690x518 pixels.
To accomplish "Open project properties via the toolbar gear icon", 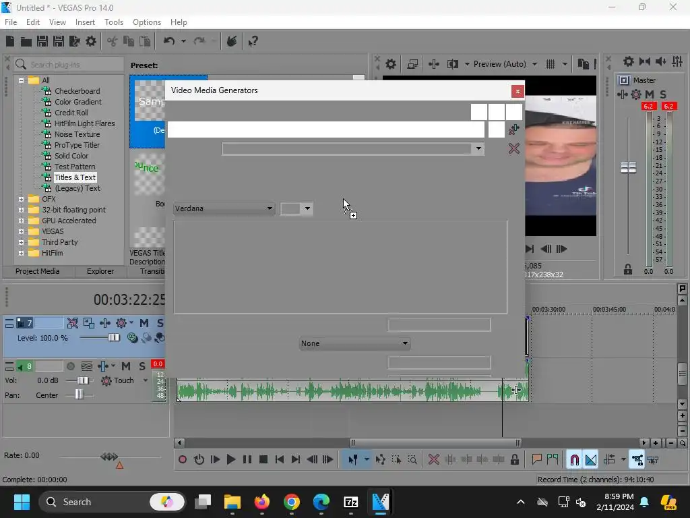I will [91, 41].
